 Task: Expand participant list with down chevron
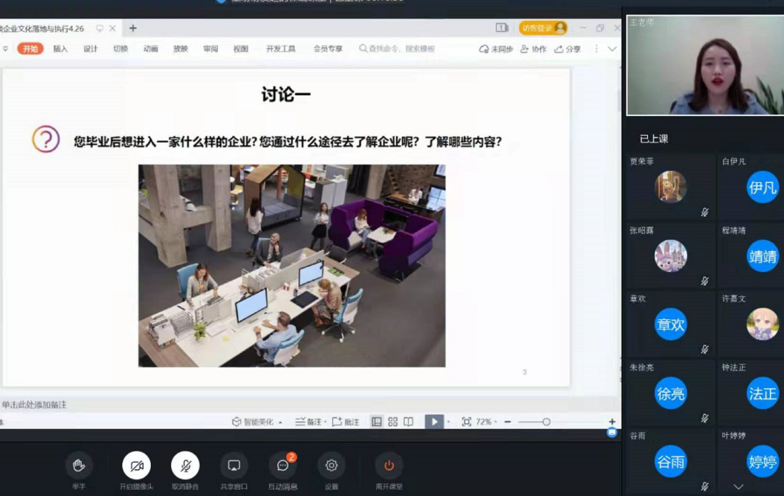738,487
